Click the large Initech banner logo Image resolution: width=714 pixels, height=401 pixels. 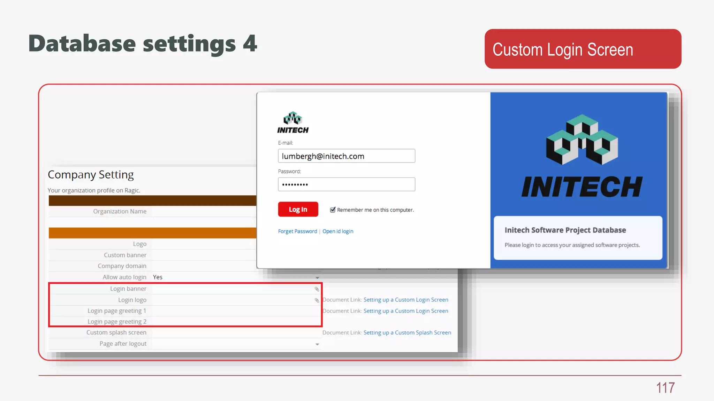pos(582,156)
